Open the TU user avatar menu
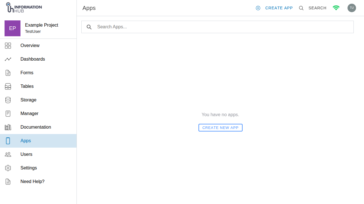 tap(352, 8)
